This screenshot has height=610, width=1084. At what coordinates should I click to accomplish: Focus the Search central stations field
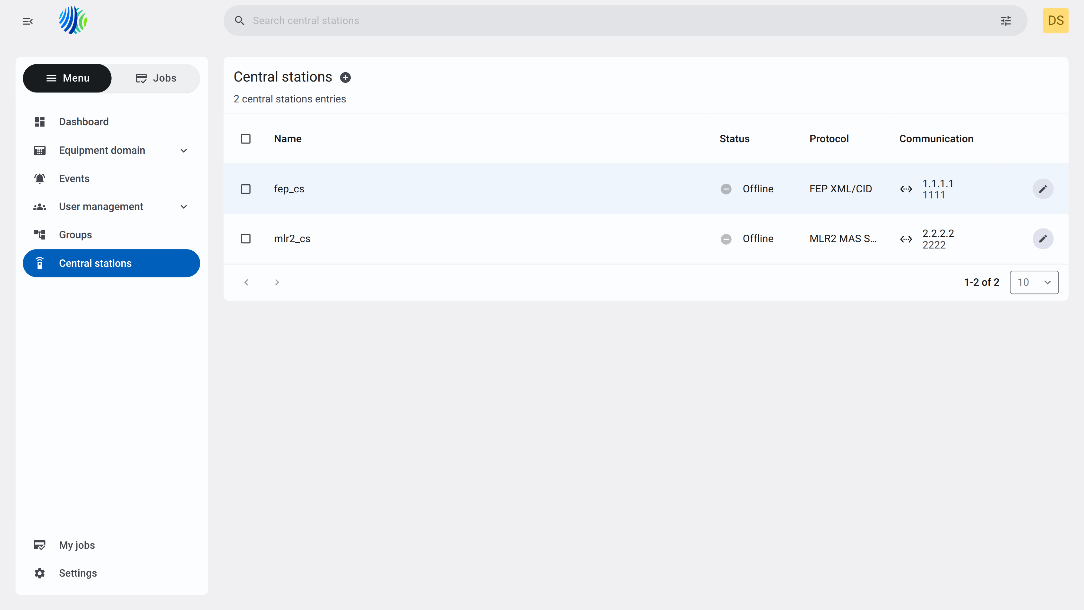(x=625, y=21)
